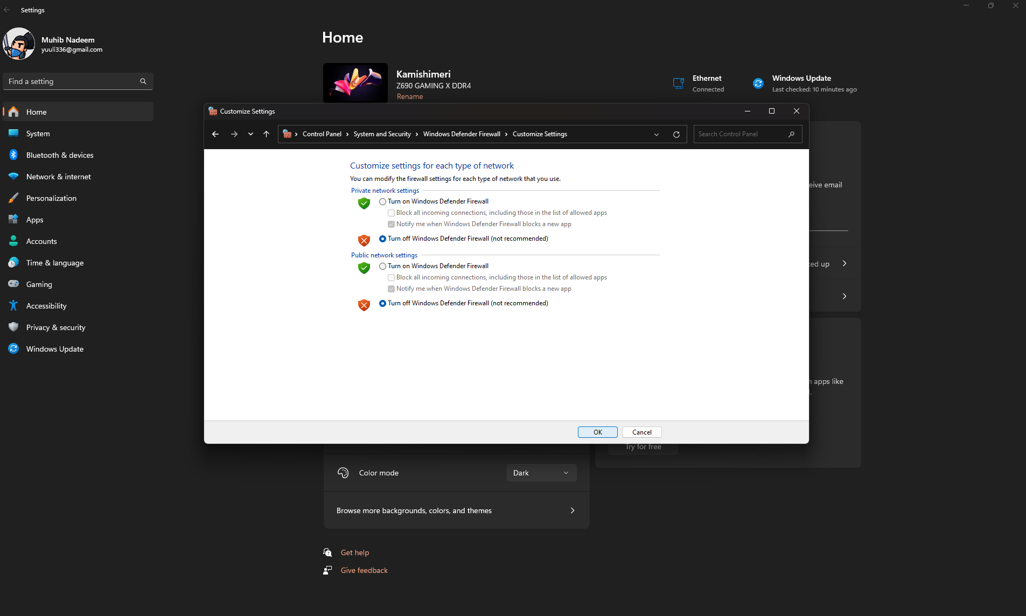Click the Windows Update sidebar icon

point(13,349)
